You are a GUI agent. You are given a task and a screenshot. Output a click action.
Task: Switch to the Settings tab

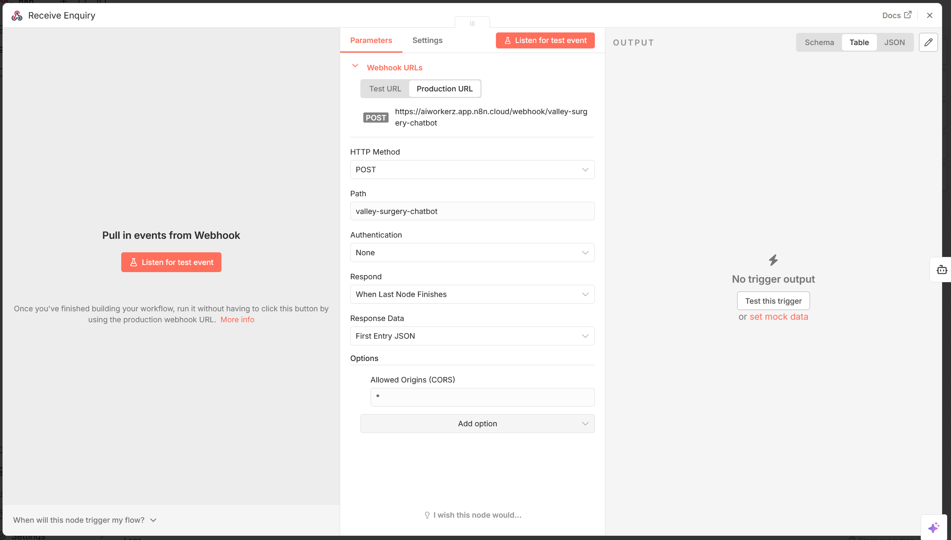(x=427, y=40)
